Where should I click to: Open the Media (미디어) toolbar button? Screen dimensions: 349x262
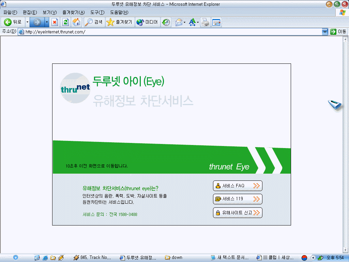point(147,22)
